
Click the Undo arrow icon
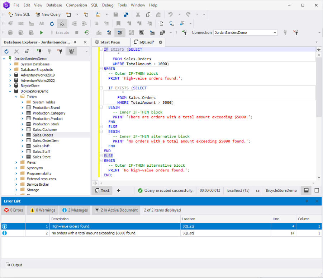[x=170, y=14]
